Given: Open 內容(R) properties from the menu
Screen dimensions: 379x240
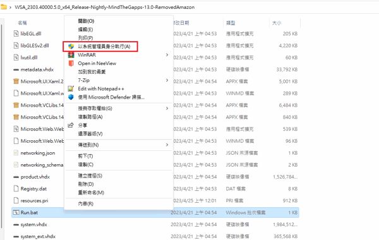Looking at the screenshot, I should point(85,204).
